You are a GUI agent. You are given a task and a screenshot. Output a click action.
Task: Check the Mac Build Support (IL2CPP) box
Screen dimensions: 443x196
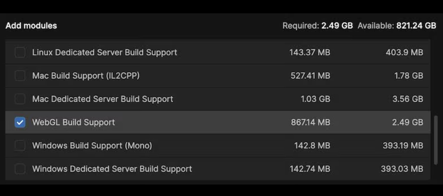point(20,76)
